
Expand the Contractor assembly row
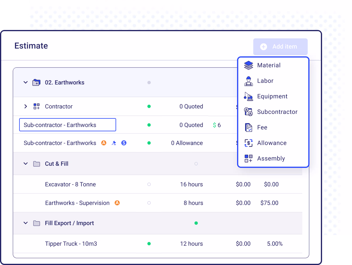(x=26, y=106)
